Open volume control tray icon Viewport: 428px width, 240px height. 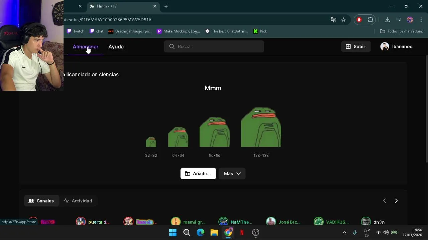pyautogui.click(x=386, y=232)
